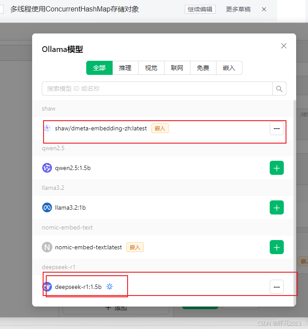308x329 pixels.
Task: Click the 继续编辑 button in draft bar
Action: click(x=200, y=9)
